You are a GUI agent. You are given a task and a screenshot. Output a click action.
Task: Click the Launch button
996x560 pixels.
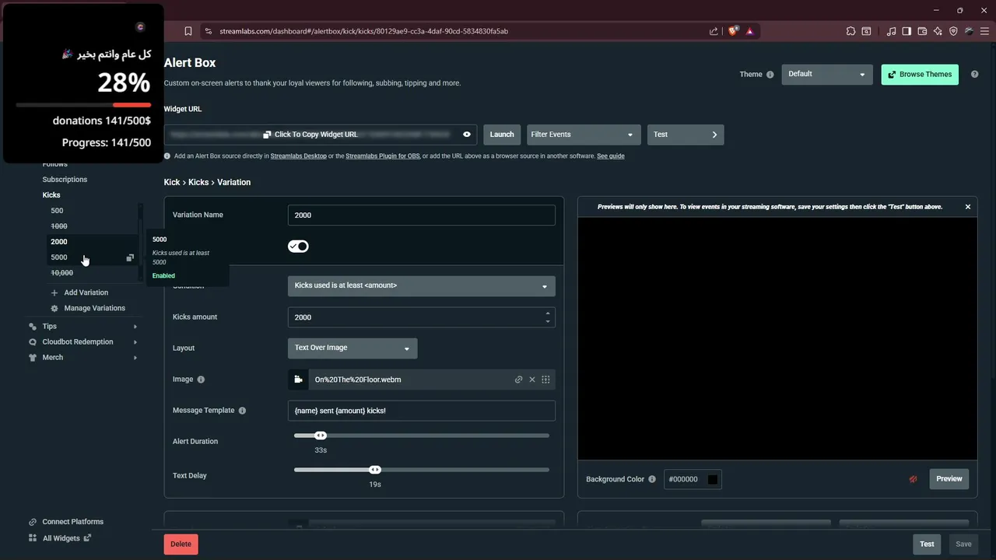click(x=502, y=135)
